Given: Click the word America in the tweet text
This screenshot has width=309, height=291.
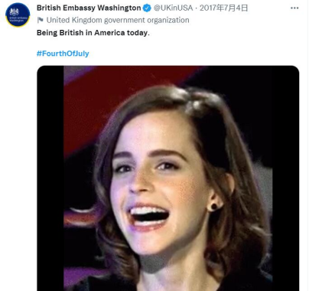Looking at the screenshot, I should (x=109, y=33).
